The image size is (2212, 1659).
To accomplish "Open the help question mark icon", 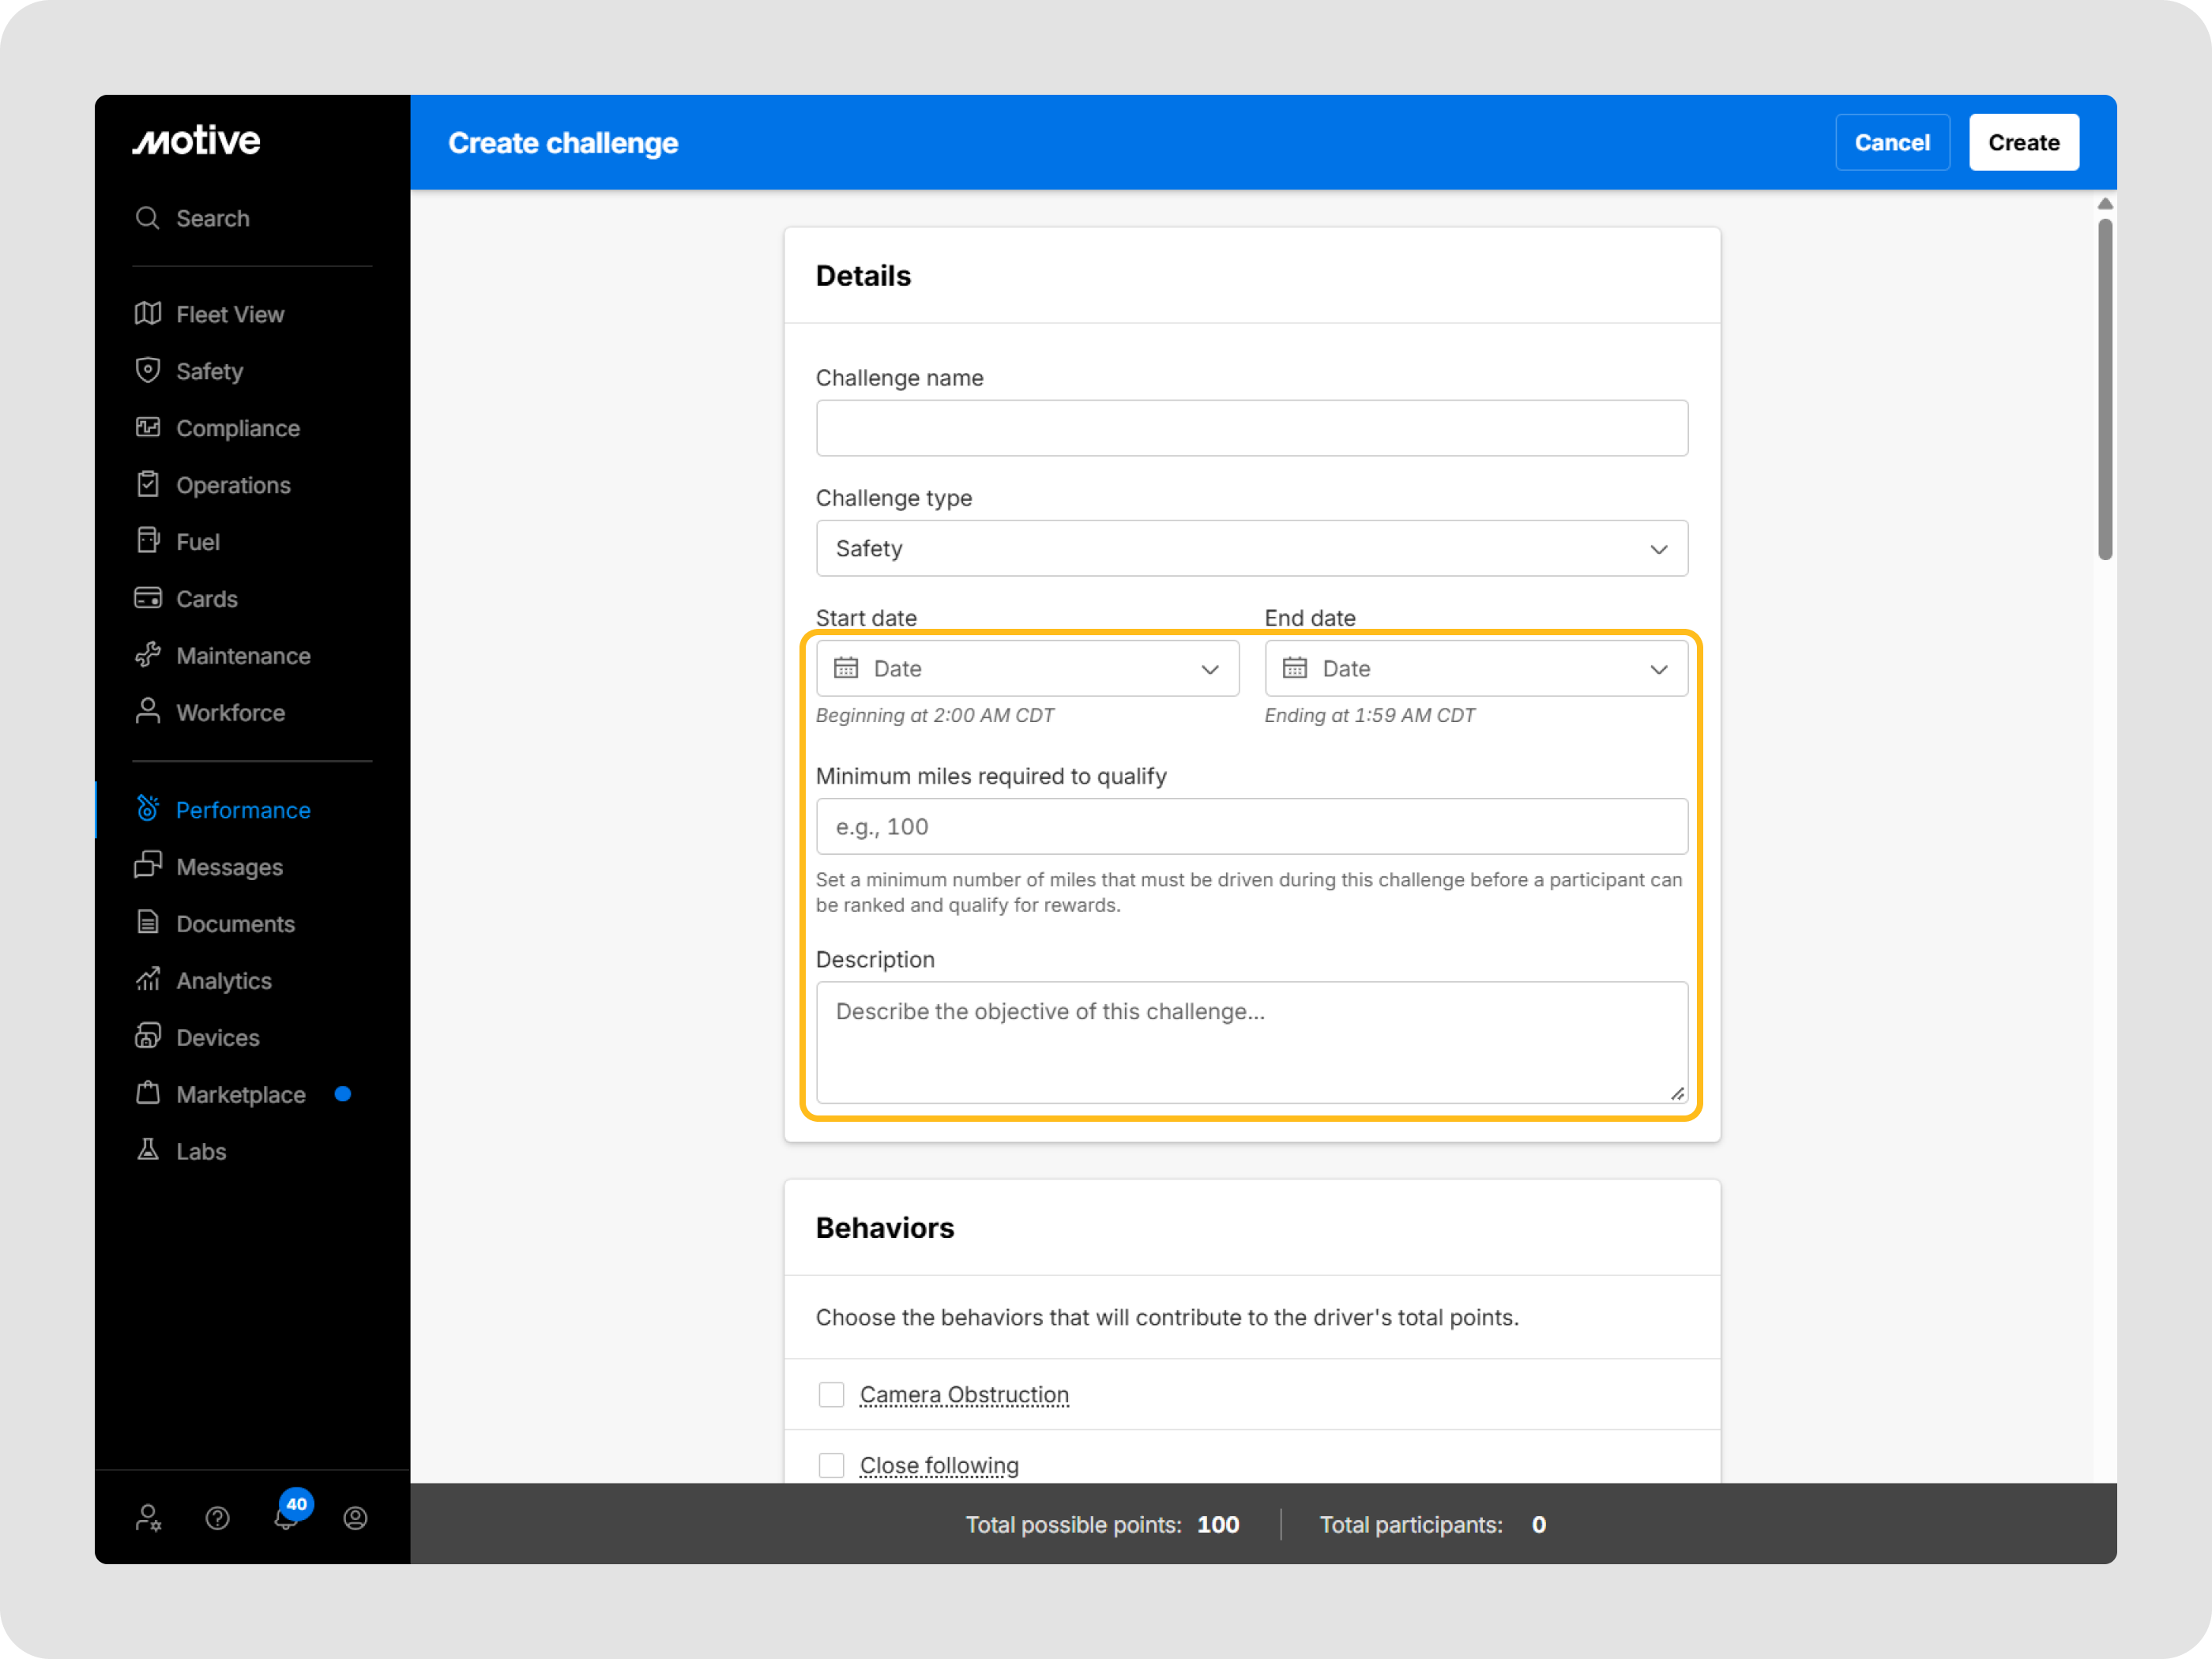I will tap(218, 1518).
